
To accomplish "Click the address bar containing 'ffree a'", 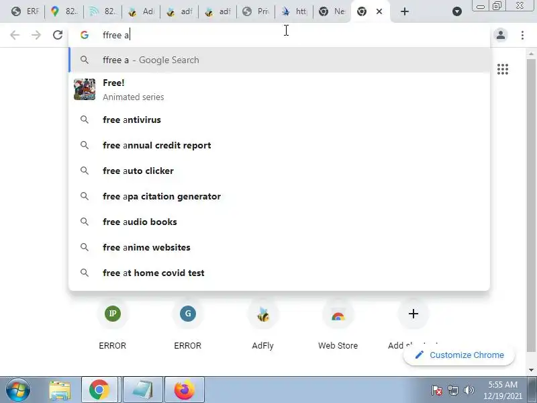I will tap(279, 35).
